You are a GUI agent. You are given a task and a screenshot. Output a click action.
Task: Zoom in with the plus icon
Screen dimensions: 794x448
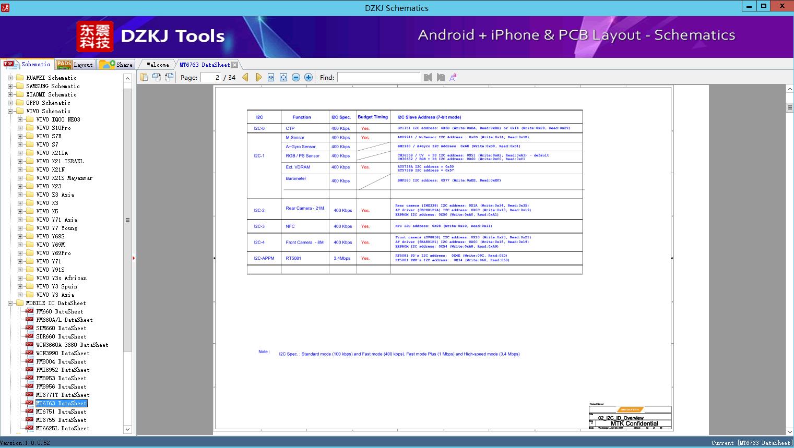pyautogui.click(x=309, y=77)
